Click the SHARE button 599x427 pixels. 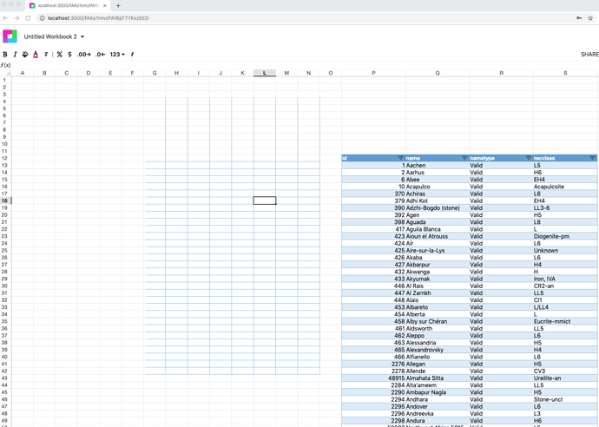click(x=589, y=55)
